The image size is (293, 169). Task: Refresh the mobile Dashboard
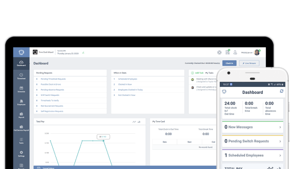pyautogui.click(x=282, y=91)
